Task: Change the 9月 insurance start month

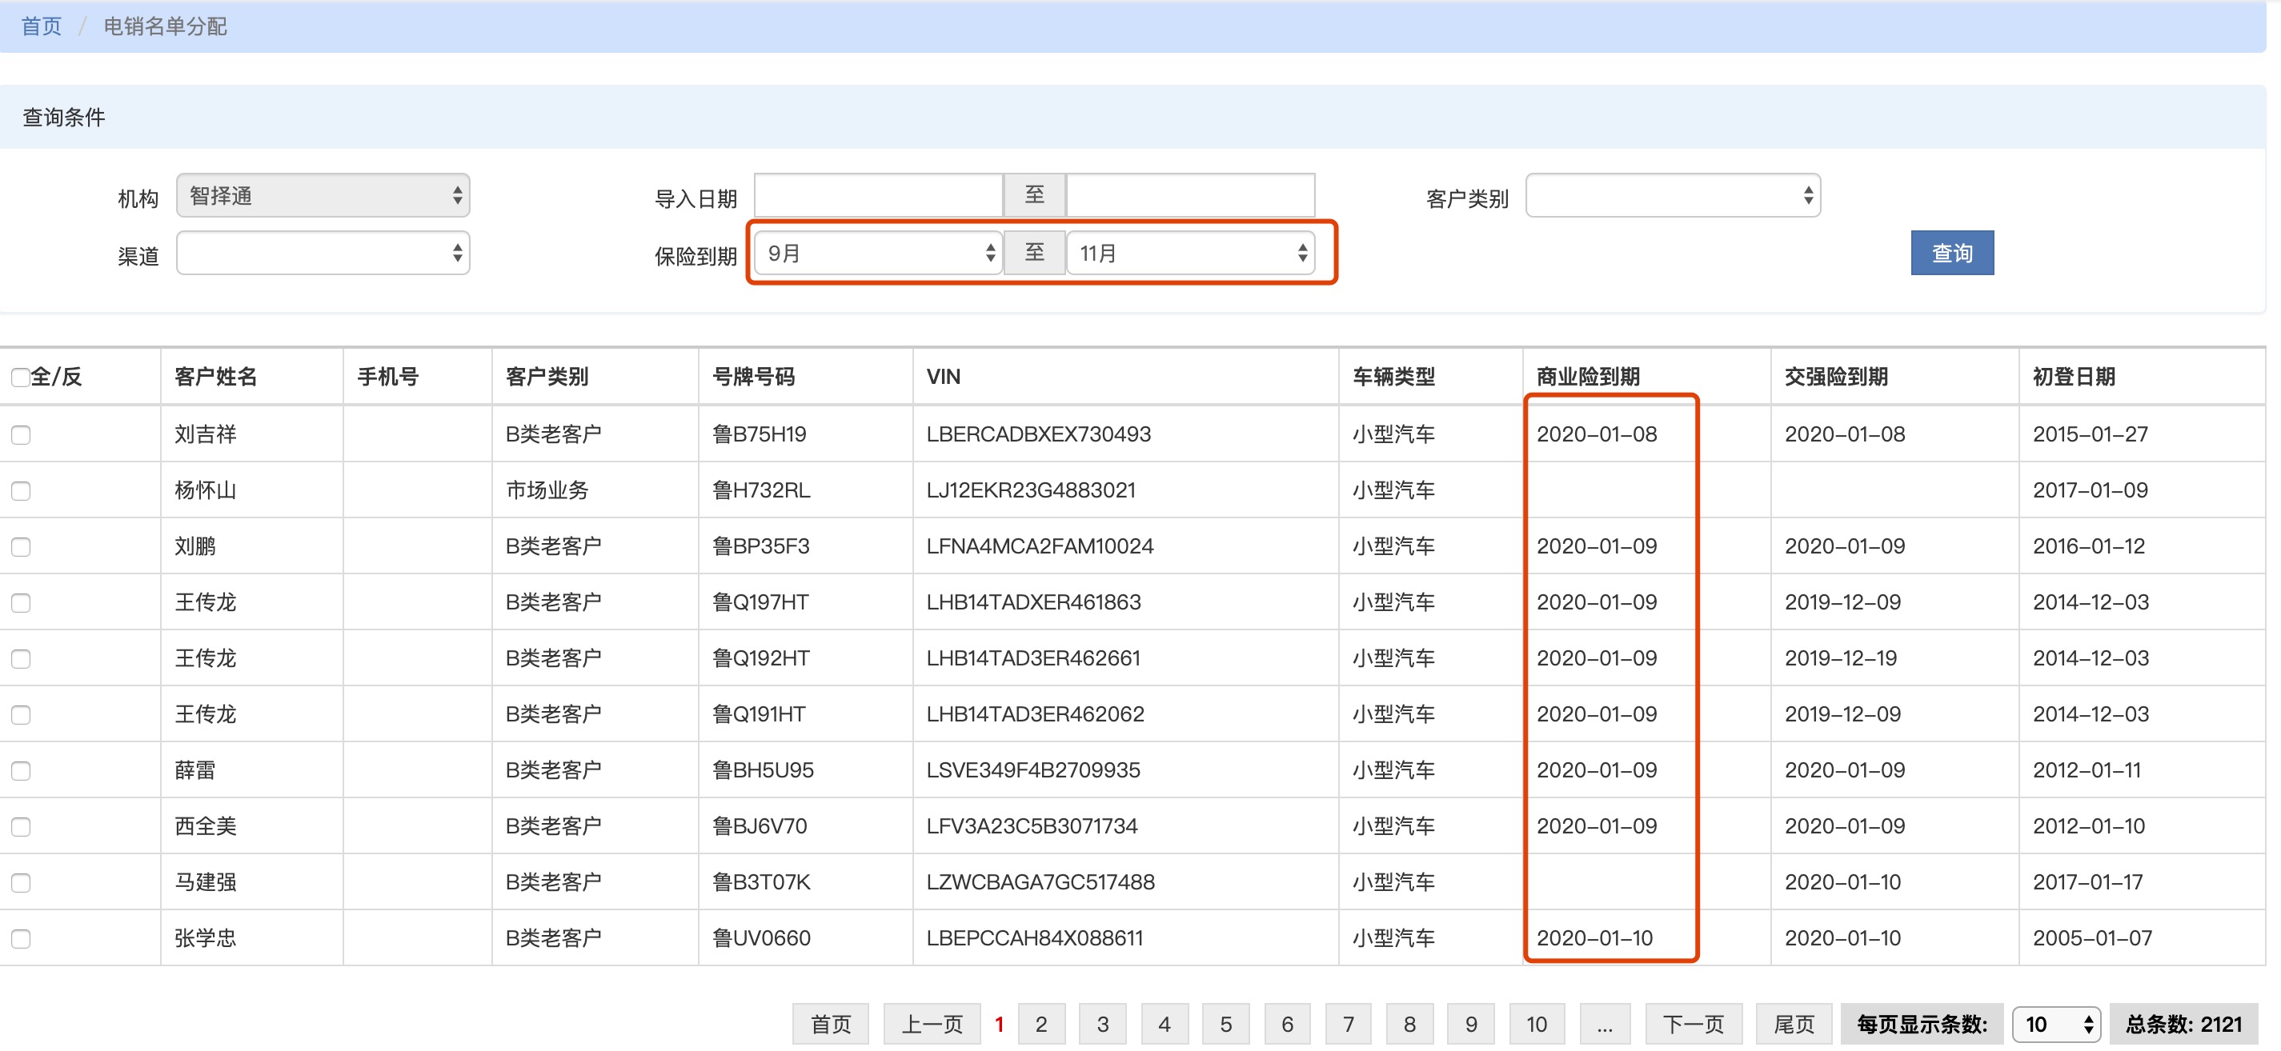Action: pyautogui.click(x=877, y=254)
